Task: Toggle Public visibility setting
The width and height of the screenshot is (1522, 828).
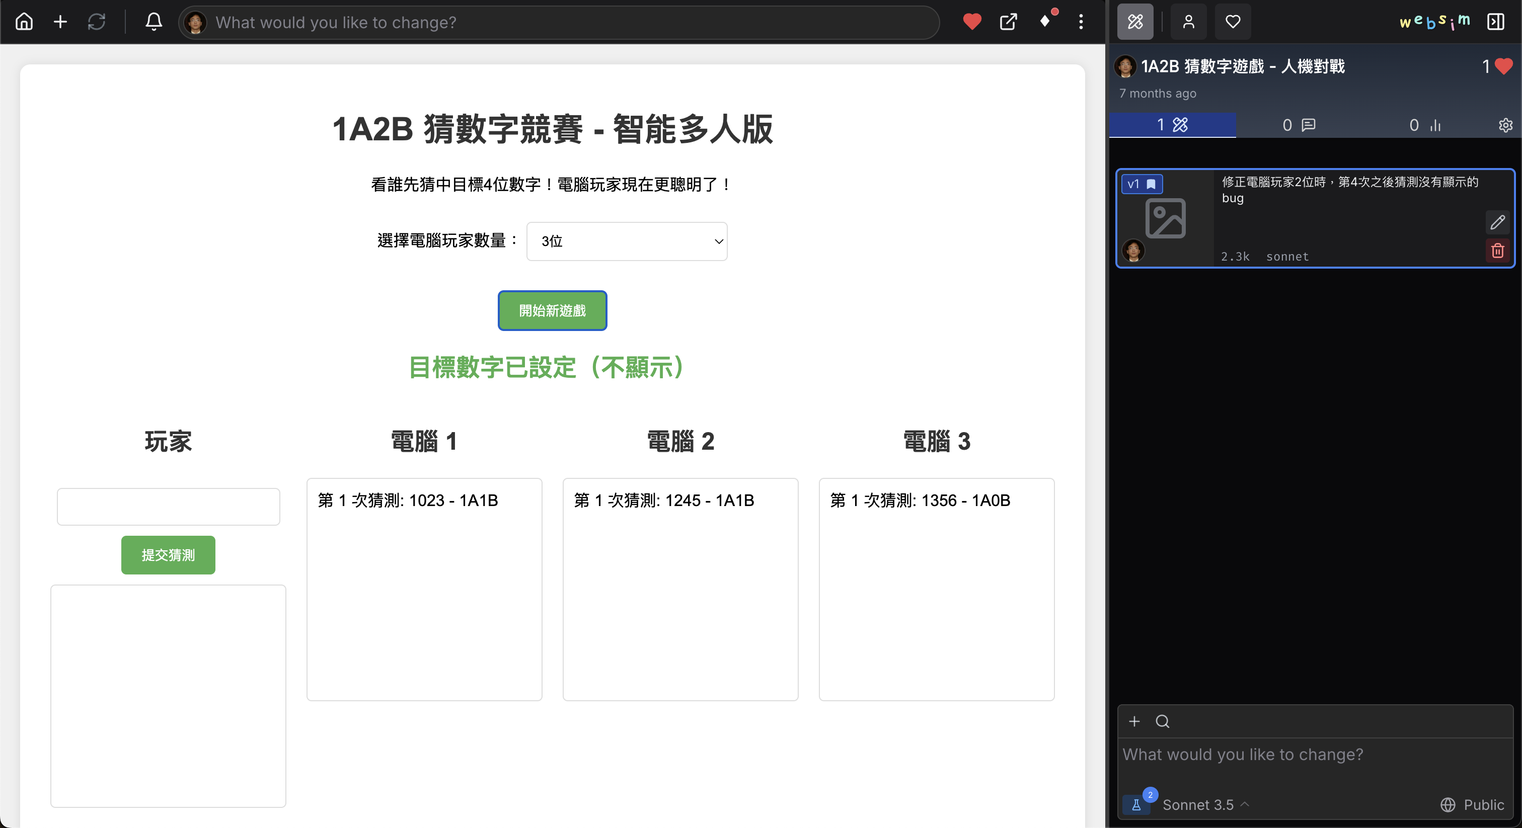Action: [1472, 804]
